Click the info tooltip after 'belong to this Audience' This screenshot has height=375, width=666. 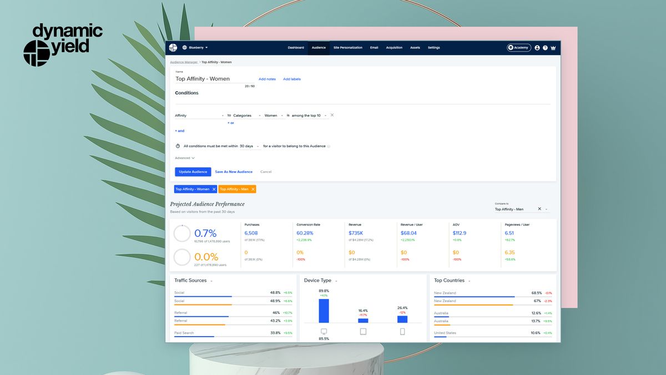[x=329, y=146]
